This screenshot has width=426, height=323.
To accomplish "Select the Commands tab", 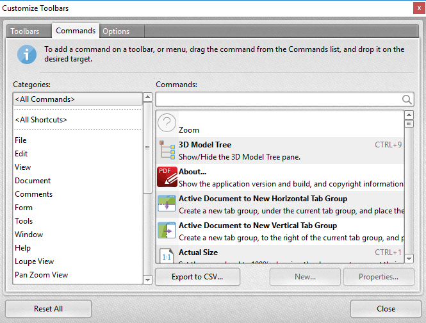I will pos(76,31).
